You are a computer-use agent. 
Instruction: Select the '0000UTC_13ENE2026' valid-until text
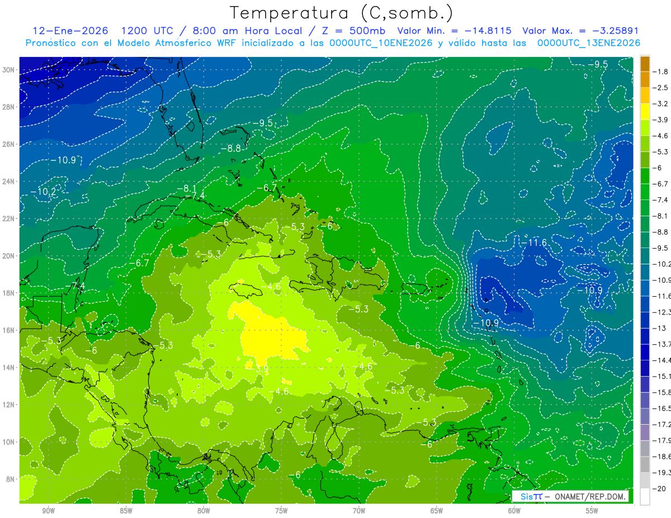(x=588, y=43)
